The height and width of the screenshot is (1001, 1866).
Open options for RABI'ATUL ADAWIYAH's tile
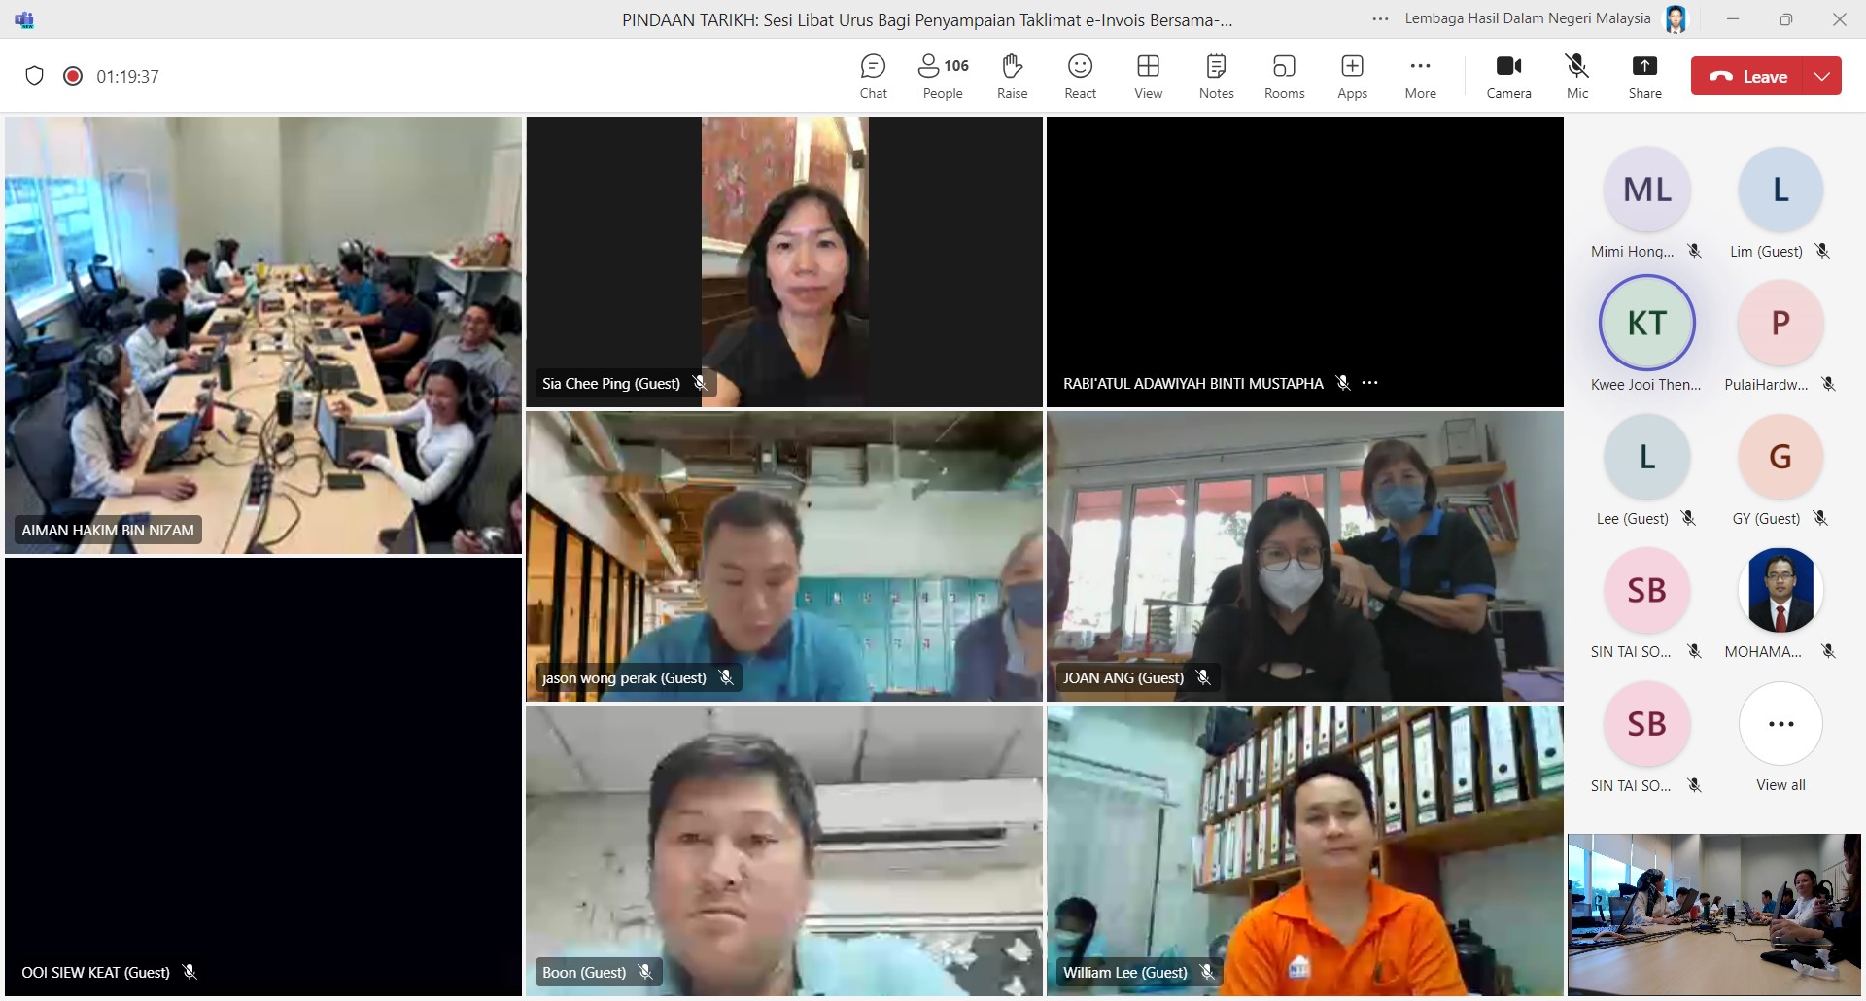click(1370, 383)
